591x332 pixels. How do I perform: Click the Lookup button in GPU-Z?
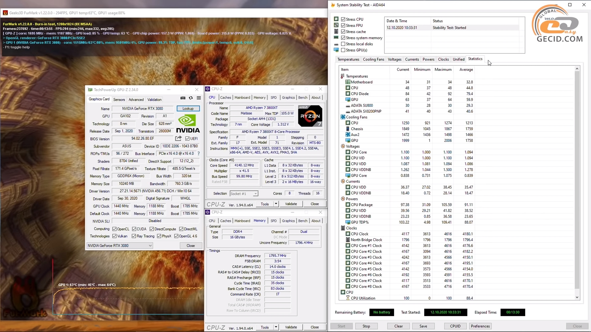[188, 109]
